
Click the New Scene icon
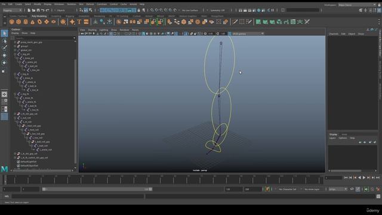pos(29,10)
